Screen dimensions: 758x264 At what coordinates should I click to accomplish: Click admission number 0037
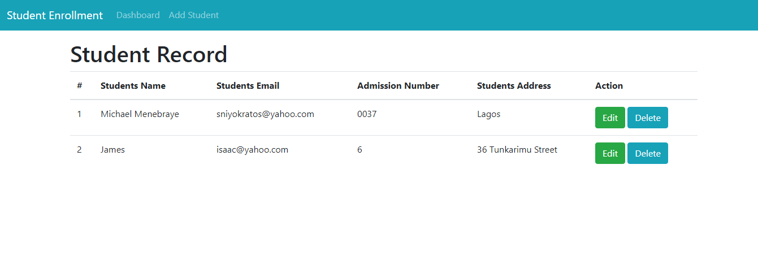pos(367,114)
